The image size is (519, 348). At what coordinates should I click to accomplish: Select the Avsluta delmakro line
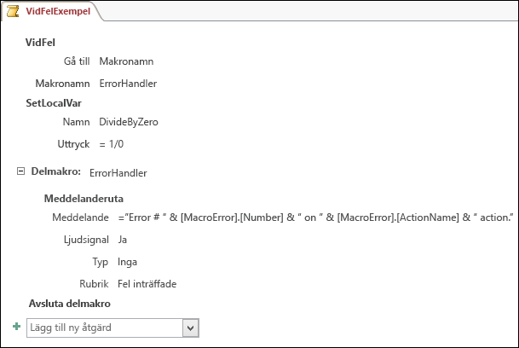point(70,304)
